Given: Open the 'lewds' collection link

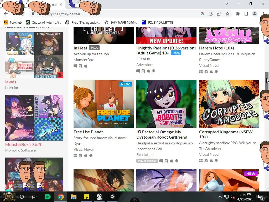Looking at the screenshot, I should coord(11,82).
